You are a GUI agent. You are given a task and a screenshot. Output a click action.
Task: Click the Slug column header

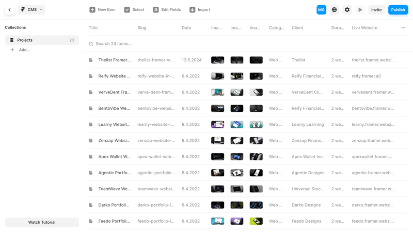(x=141, y=28)
